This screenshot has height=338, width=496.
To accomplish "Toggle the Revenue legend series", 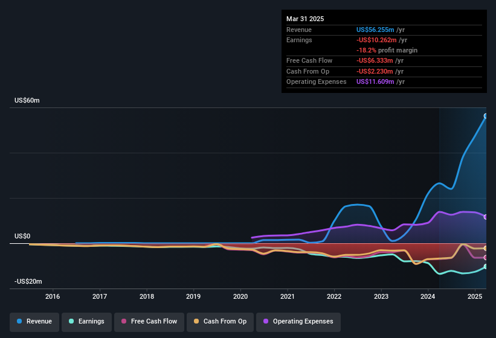I will coord(34,322).
